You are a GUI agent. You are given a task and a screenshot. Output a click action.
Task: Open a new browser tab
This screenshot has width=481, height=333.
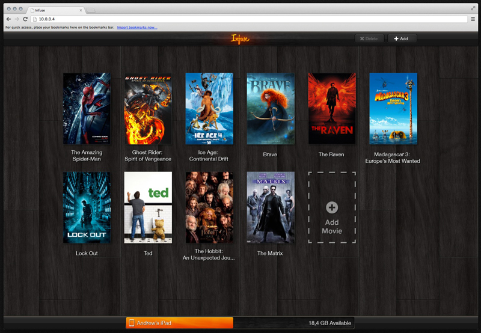tap(91, 11)
